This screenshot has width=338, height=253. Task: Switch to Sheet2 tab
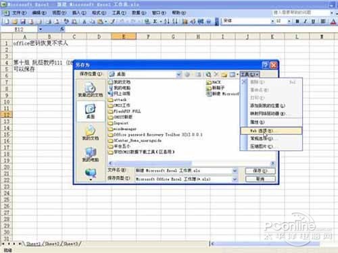53,244
